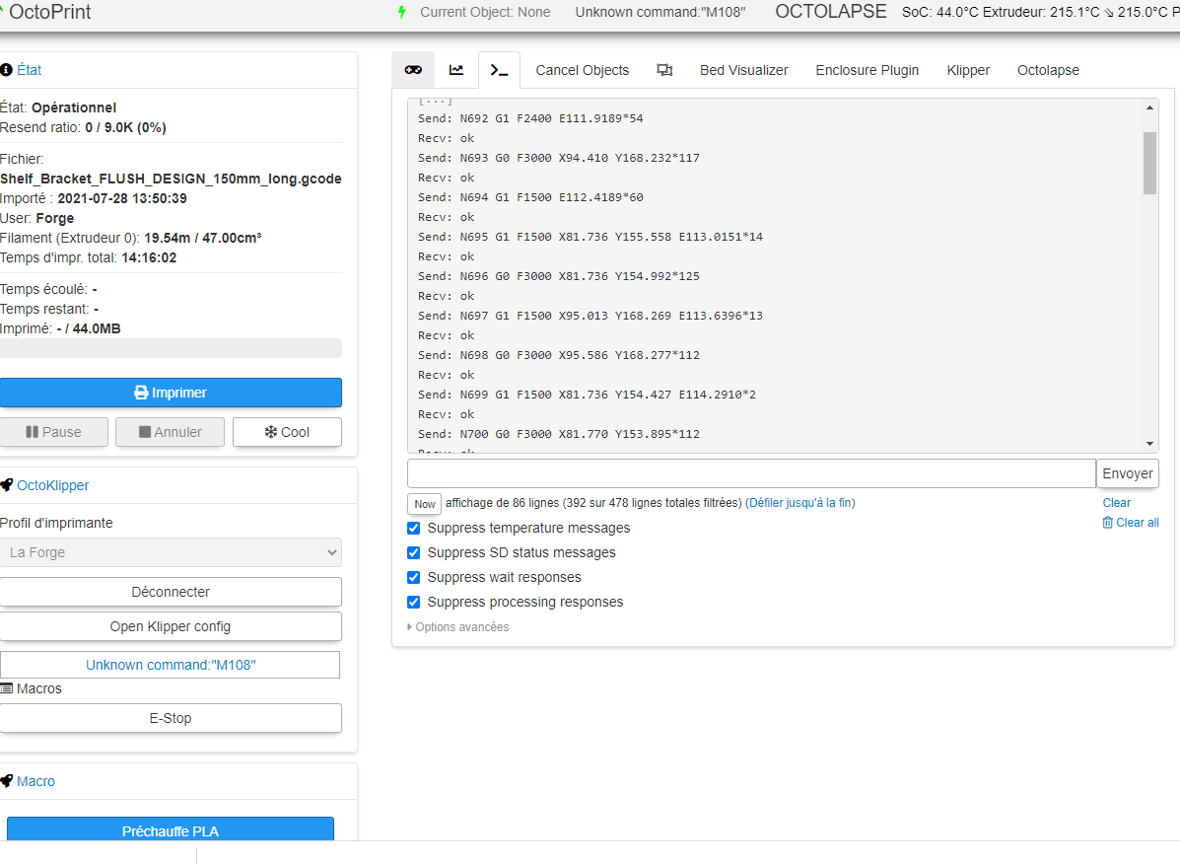
Task: Collapse the État panel header
Action: 29,70
